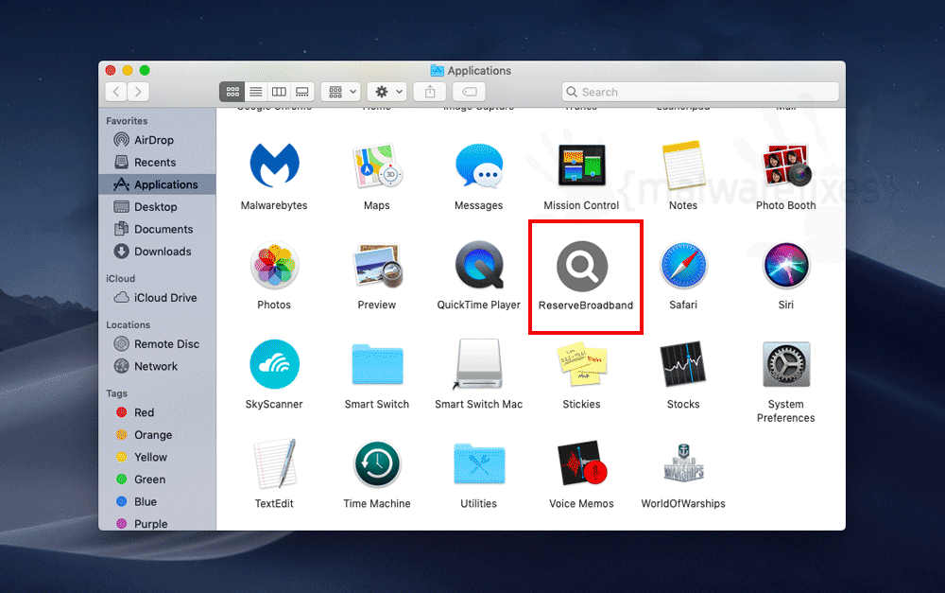Switch Finder to list view
This screenshot has width=945, height=593.
pyautogui.click(x=256, y=92)
